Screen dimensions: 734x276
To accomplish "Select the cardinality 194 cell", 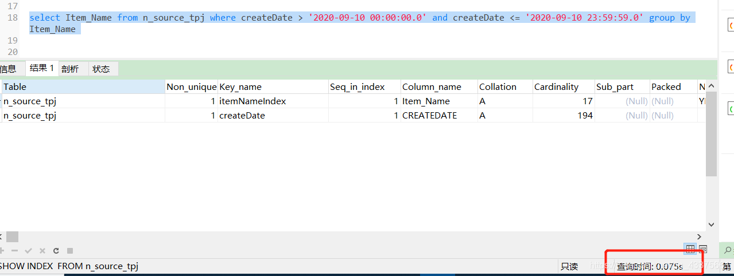I will click(564, 115).
